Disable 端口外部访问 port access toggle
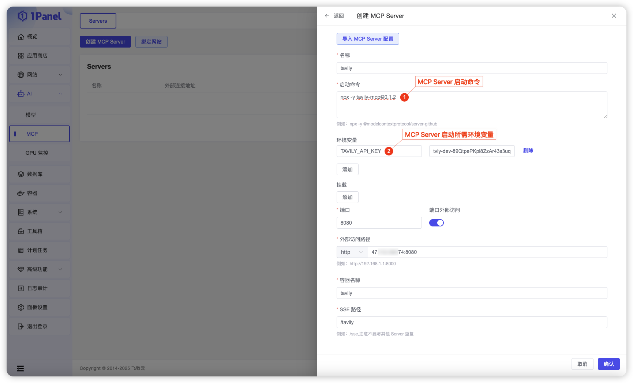Screen dimensions: 633x383 (x=436, y=222)
